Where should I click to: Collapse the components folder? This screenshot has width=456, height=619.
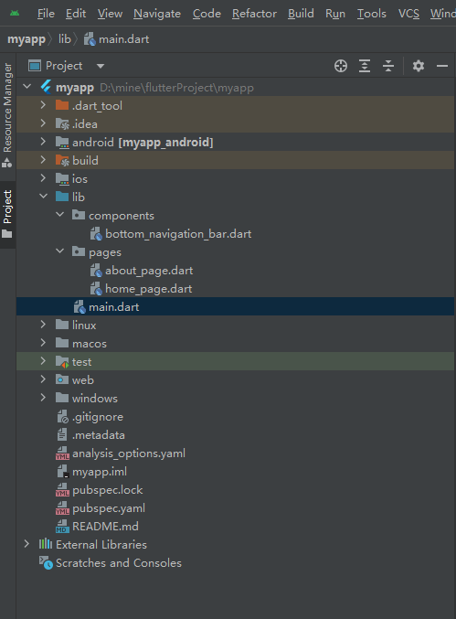pos(60,215)
